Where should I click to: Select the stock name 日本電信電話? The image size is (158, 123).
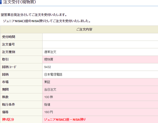pos(53,75)
